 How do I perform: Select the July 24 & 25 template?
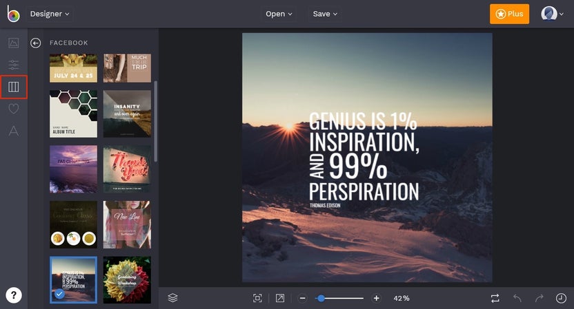[74, 68]
